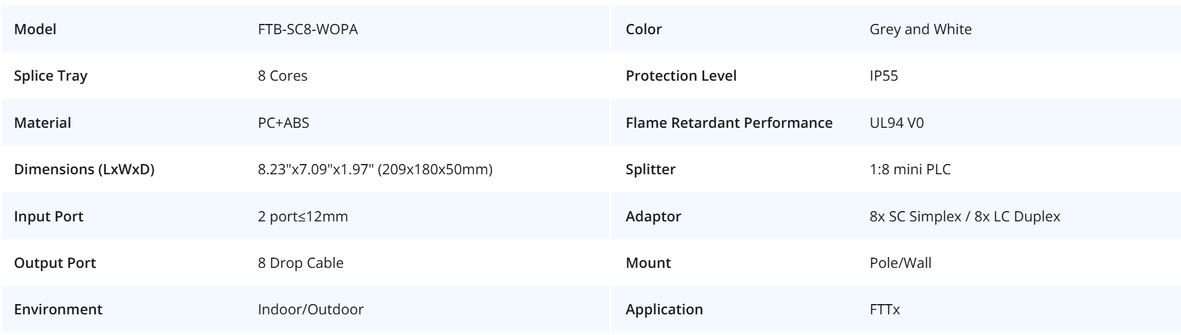
Task: Select the 8 Drop Cable value
Action: (x=301, y=263)
